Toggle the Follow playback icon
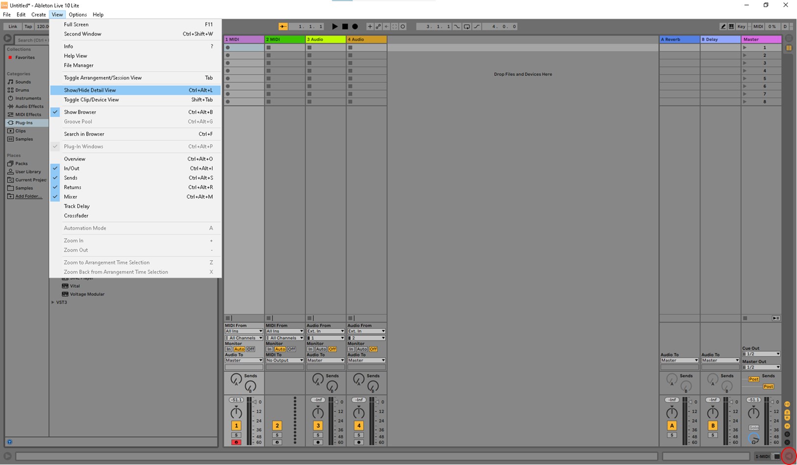Image resolution: width=797 pixels, height=465 pixels. tap(283, 26)
